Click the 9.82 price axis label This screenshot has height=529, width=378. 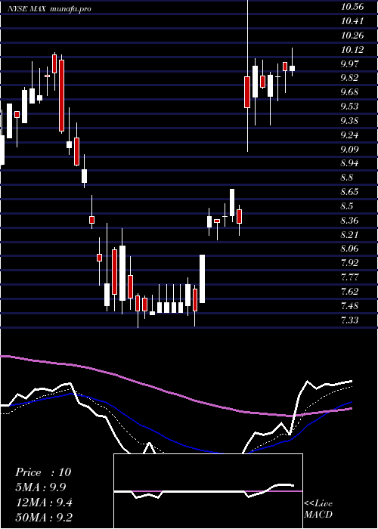349,78
